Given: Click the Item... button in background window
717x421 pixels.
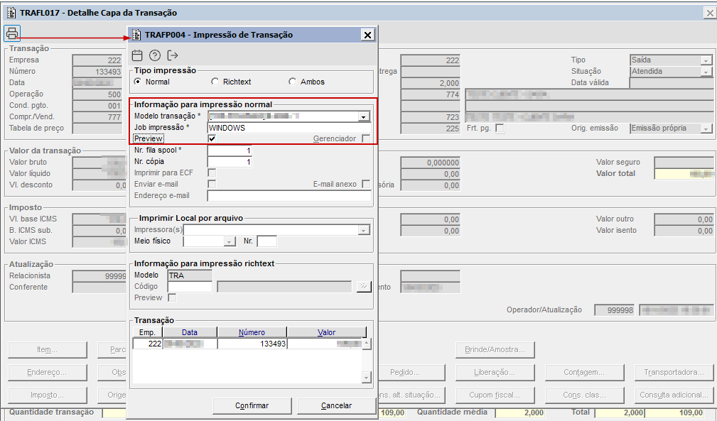Looking at the screenshot, I should (48, 350).
